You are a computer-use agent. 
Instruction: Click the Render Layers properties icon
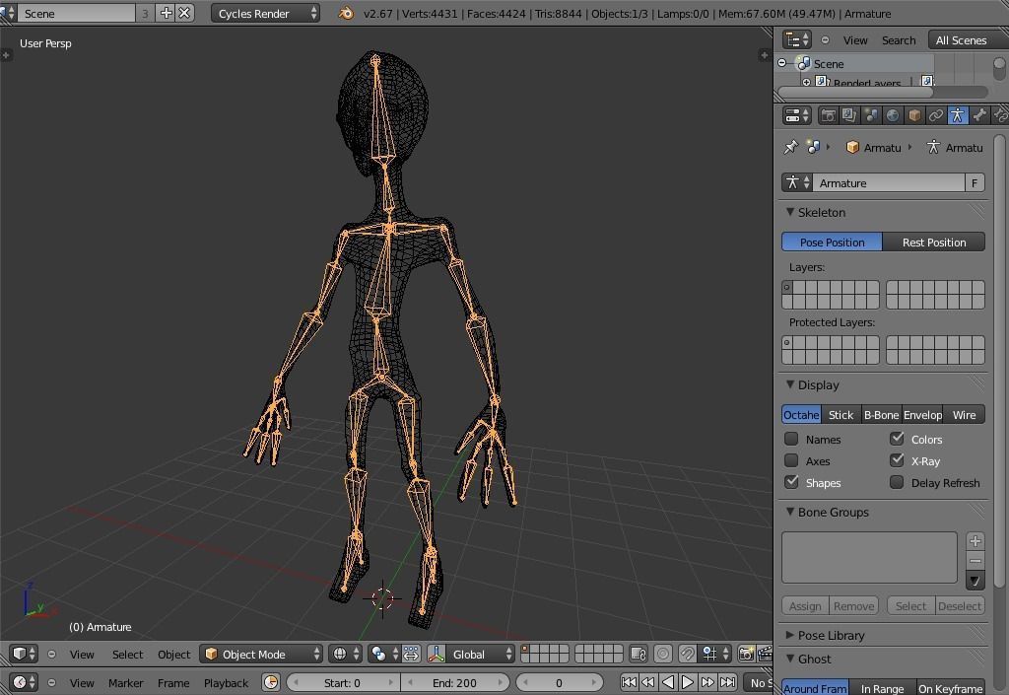pyautogui.click(x=850, y=115)
